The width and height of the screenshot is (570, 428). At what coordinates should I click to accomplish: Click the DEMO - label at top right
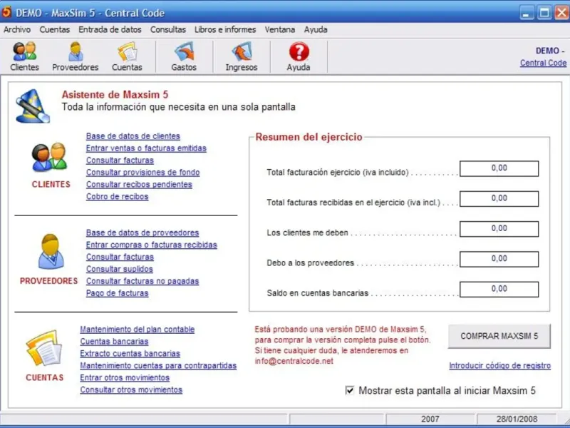pos(550,51)
